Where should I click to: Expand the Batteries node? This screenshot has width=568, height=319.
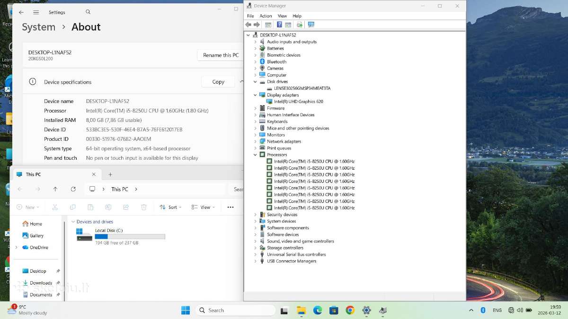tap(255, 48)
